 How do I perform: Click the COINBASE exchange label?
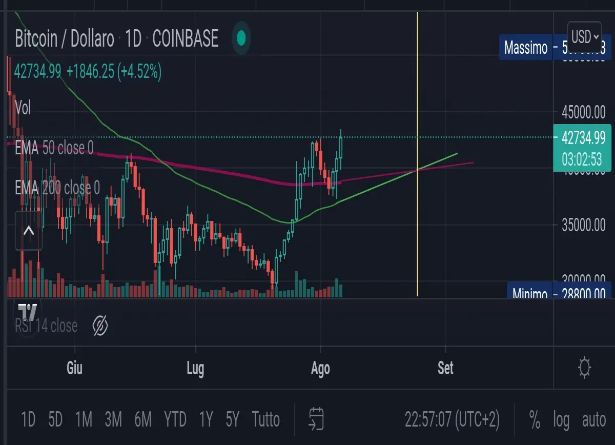click(x=186, y=38)
